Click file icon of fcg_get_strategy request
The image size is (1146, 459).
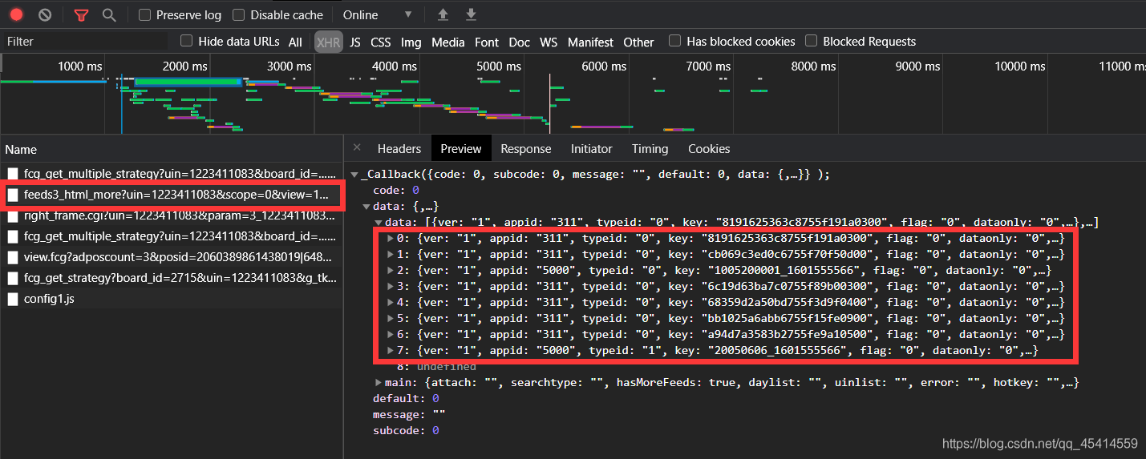click(x=13, y=278)
